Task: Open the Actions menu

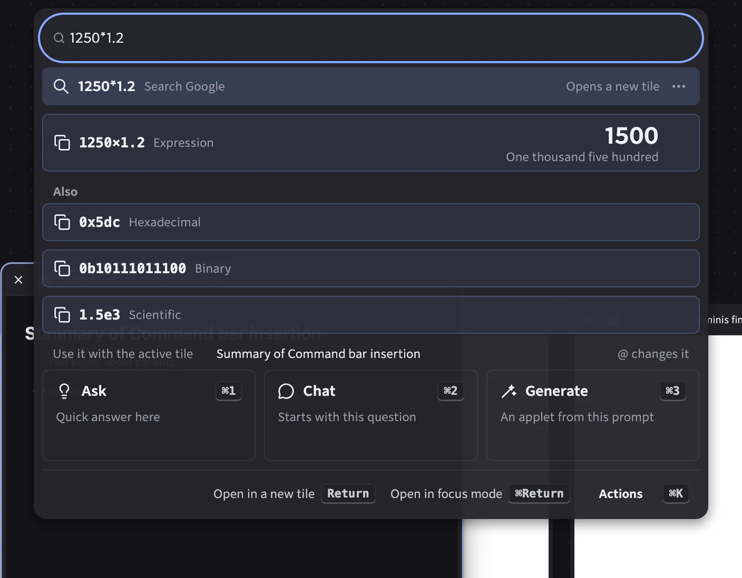Action: [x=621, y=494]
